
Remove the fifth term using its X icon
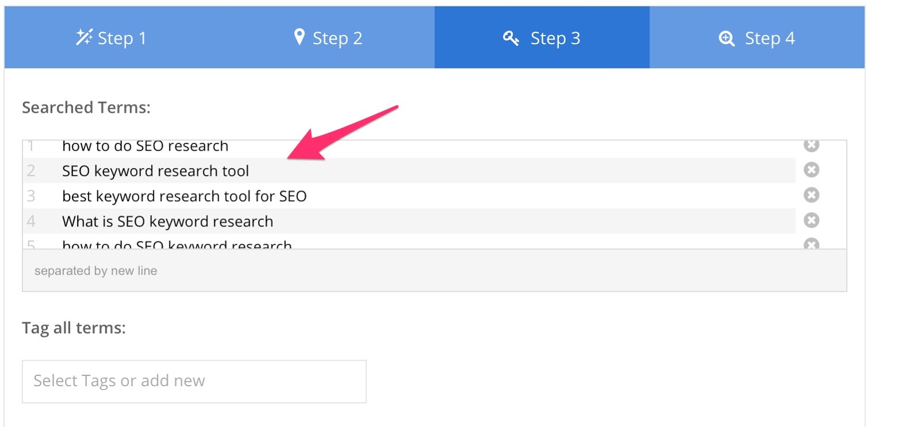click(811, 244)
